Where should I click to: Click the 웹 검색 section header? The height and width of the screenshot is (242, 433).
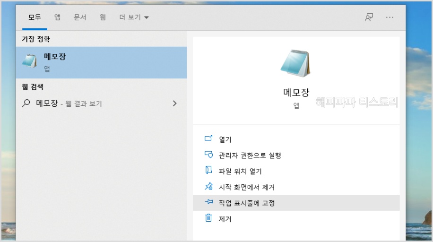33,87
